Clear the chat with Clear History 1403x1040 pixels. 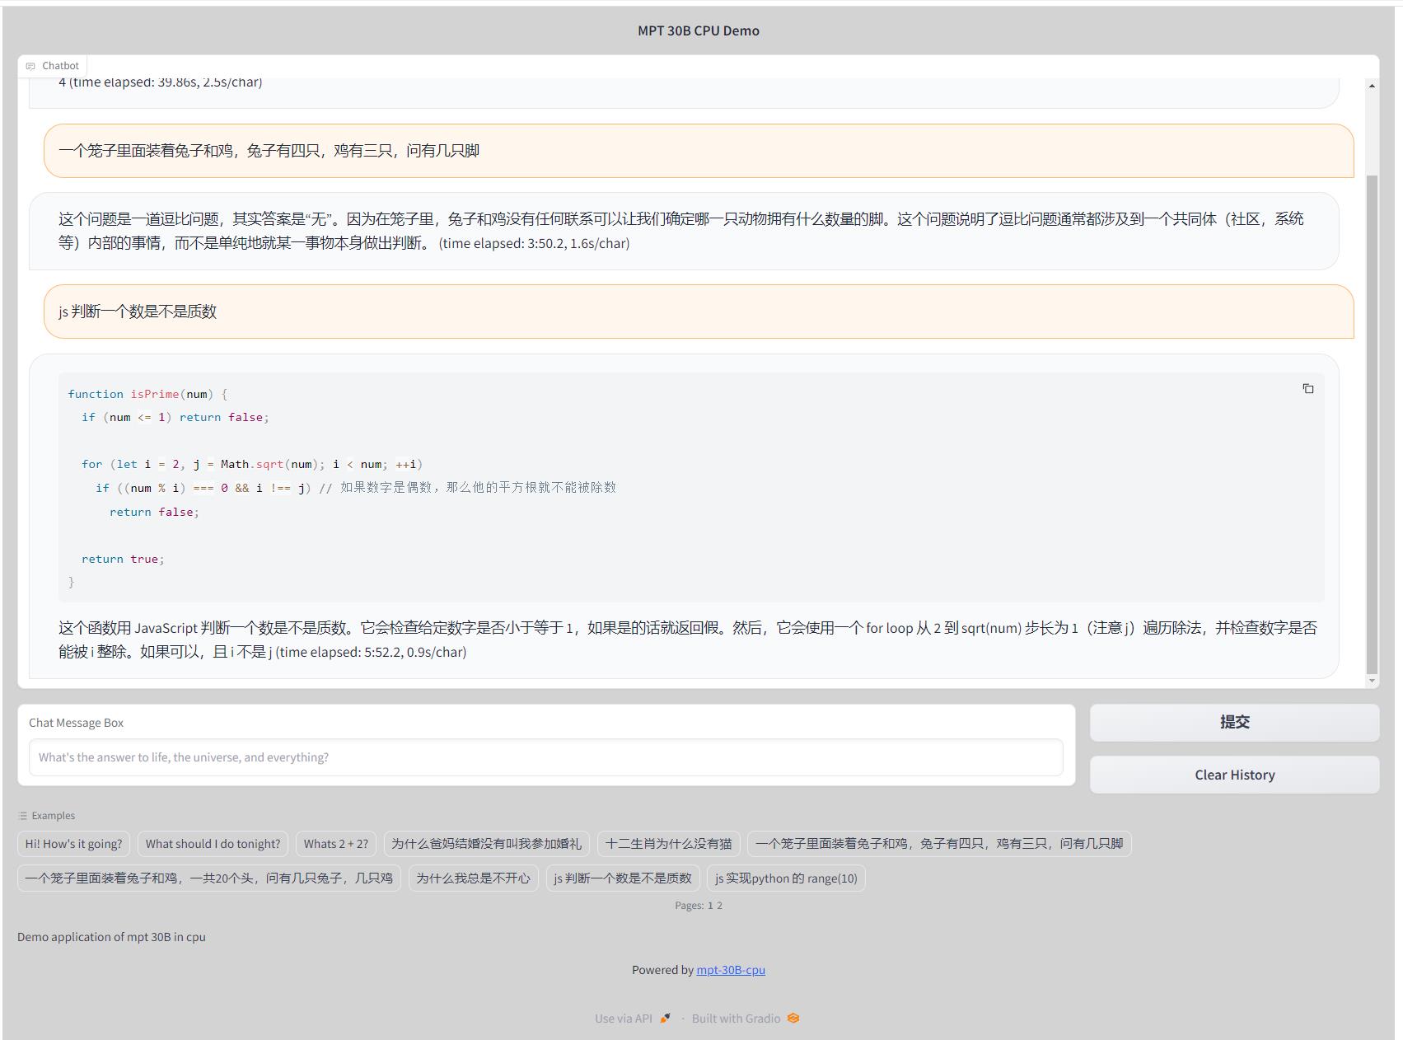[x=1234, y=775]
